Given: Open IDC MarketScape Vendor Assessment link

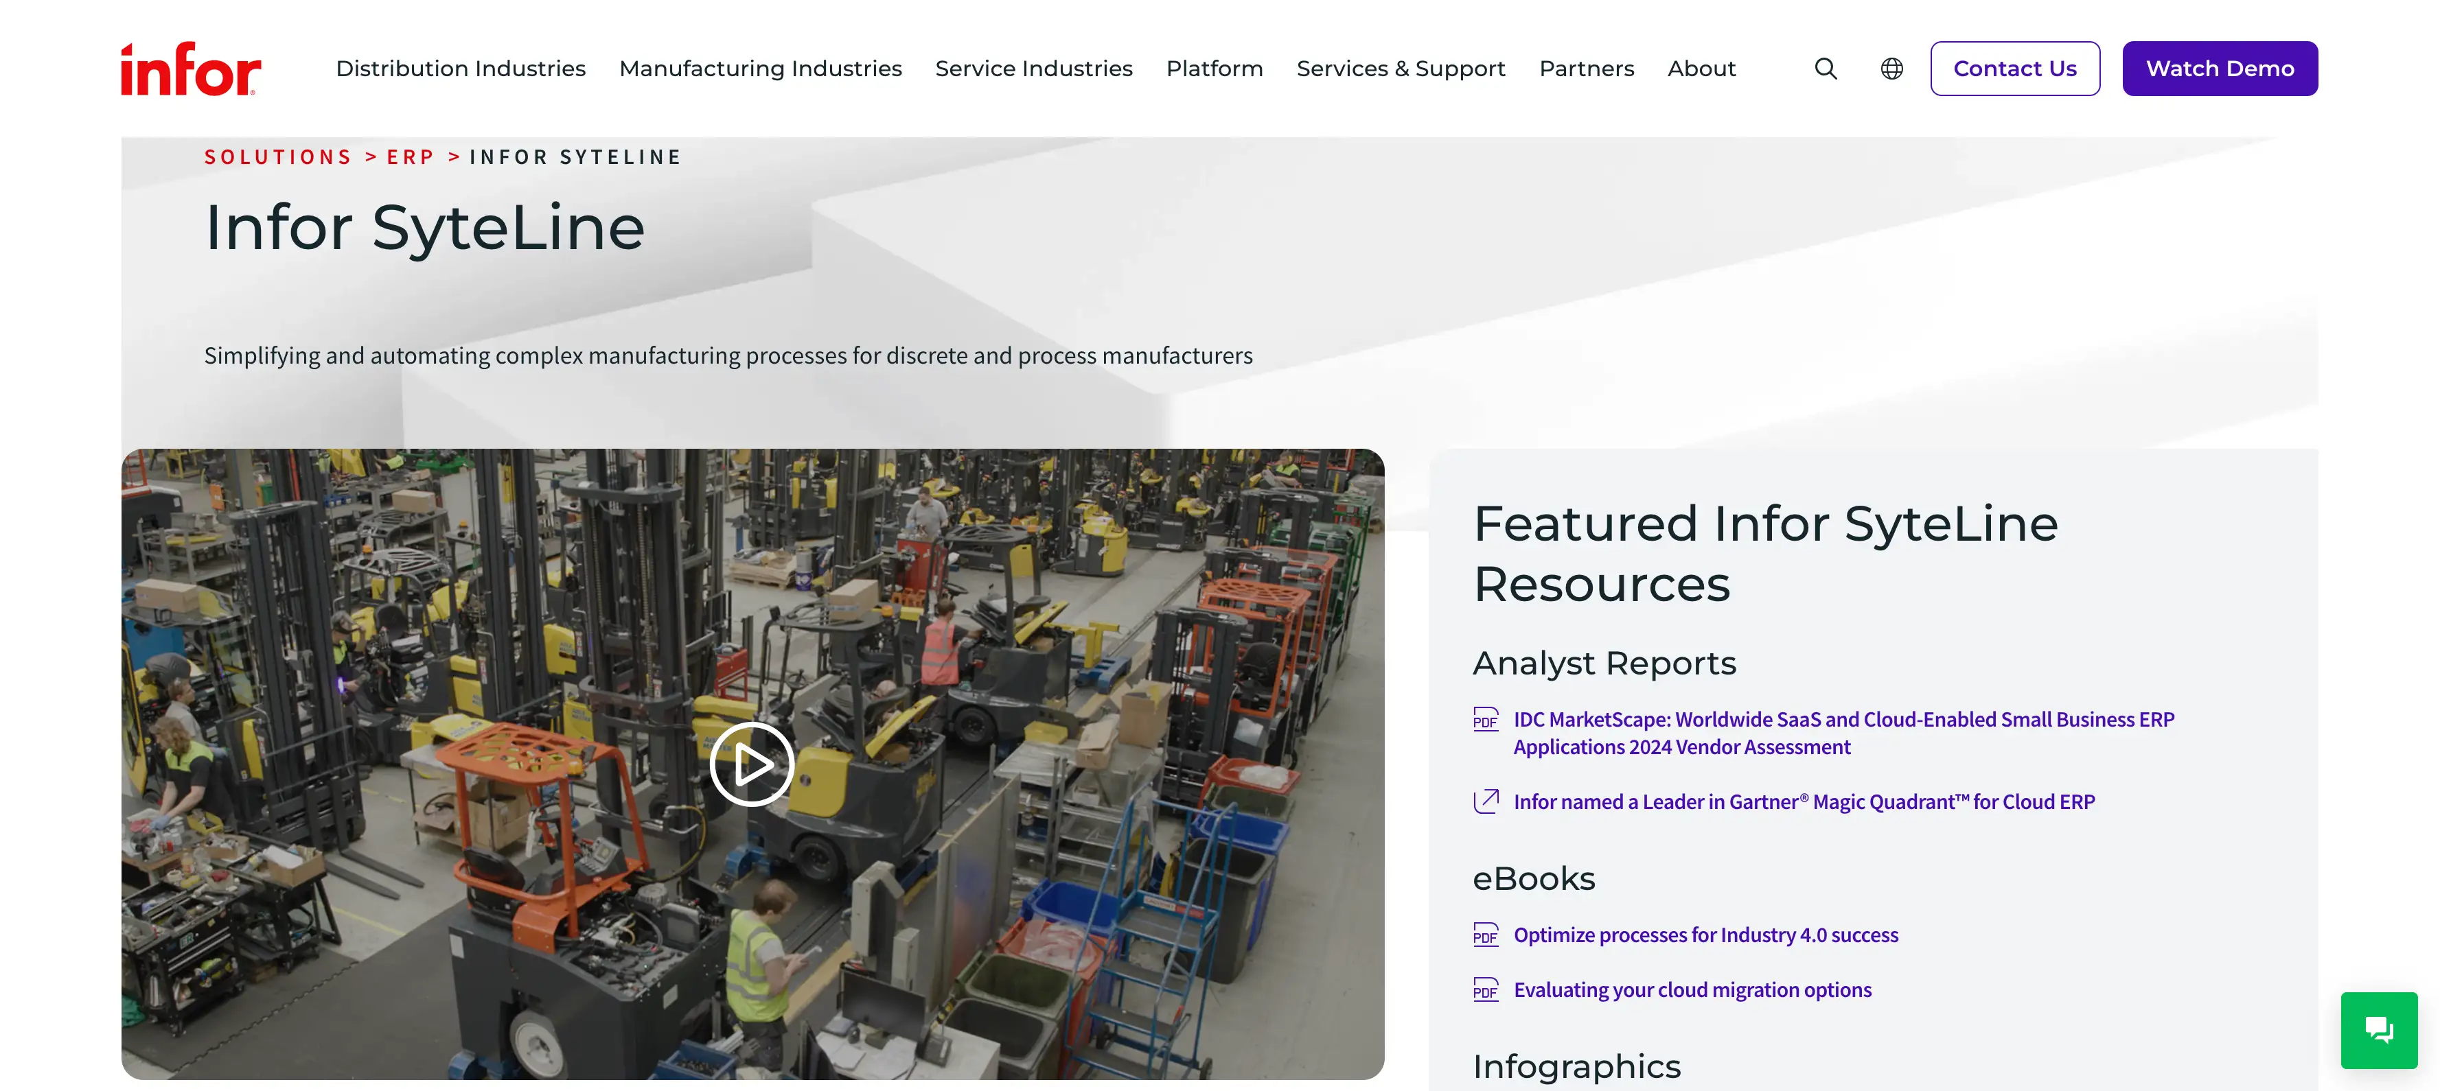Looking at the screenshot, I should click(1843, 733).
